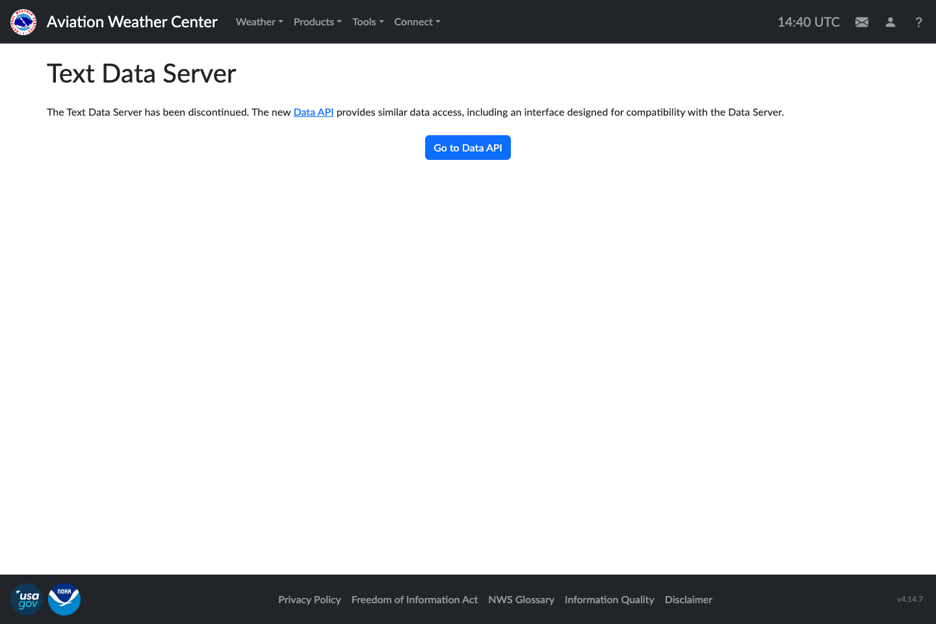Click the NOAA logo in the footer
The height and width of the screenshot is (624, 936).
[x=64, y=599]
